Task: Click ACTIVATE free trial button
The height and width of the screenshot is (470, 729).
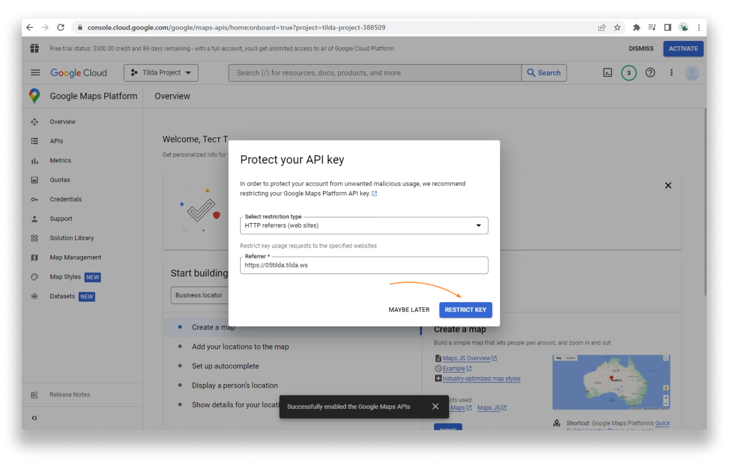Action: click(683, 49)
